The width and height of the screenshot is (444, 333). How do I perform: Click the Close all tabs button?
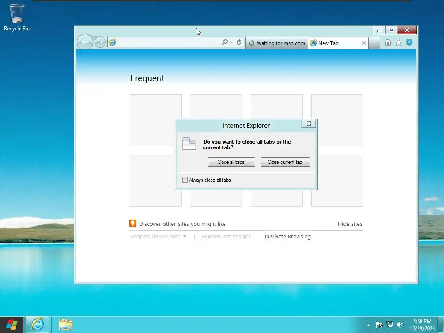coord(231,162)
